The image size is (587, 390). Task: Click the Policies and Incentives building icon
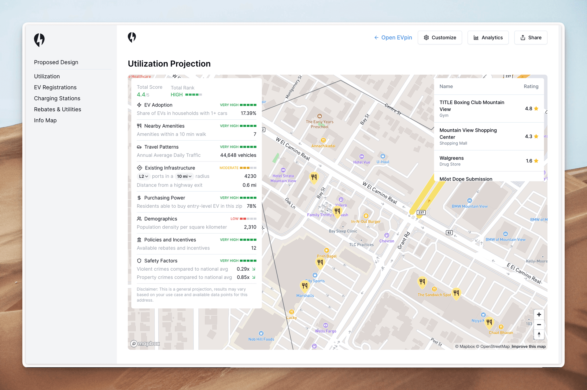(x=139, y=240)
